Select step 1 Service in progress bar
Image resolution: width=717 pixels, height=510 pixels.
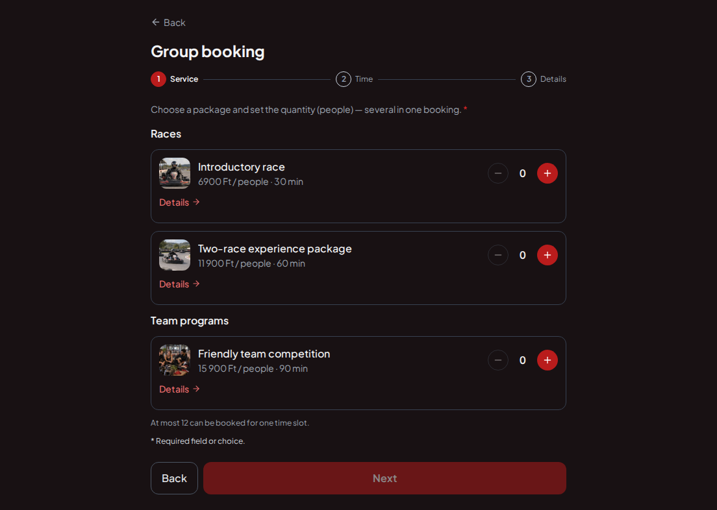pyautogui.click(x=175, y=79)
